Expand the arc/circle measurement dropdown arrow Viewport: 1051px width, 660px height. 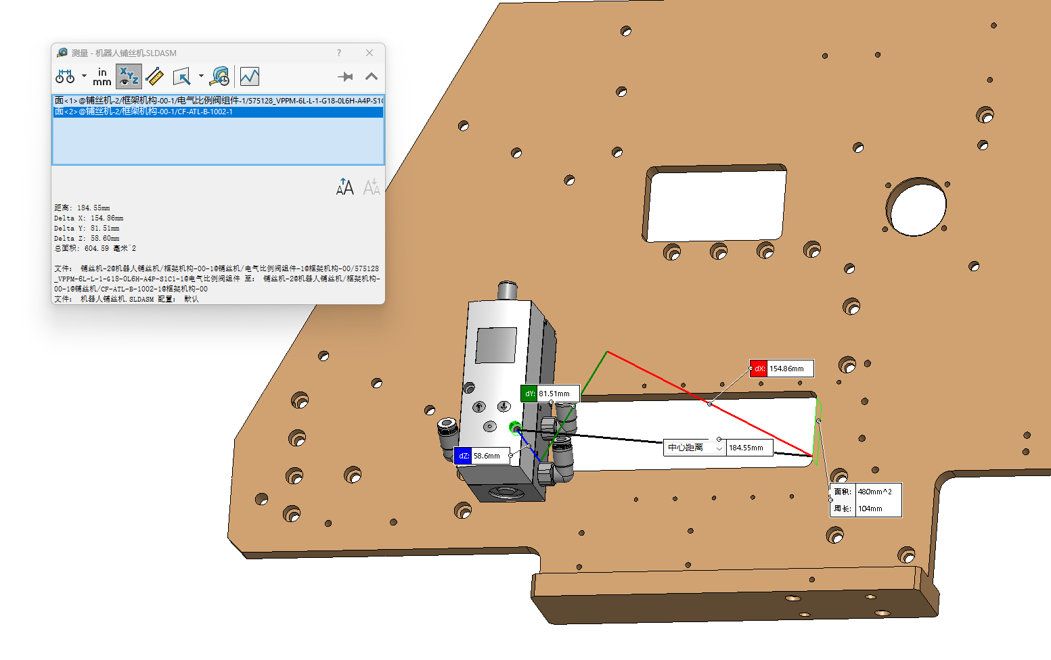tap(84, 76)
